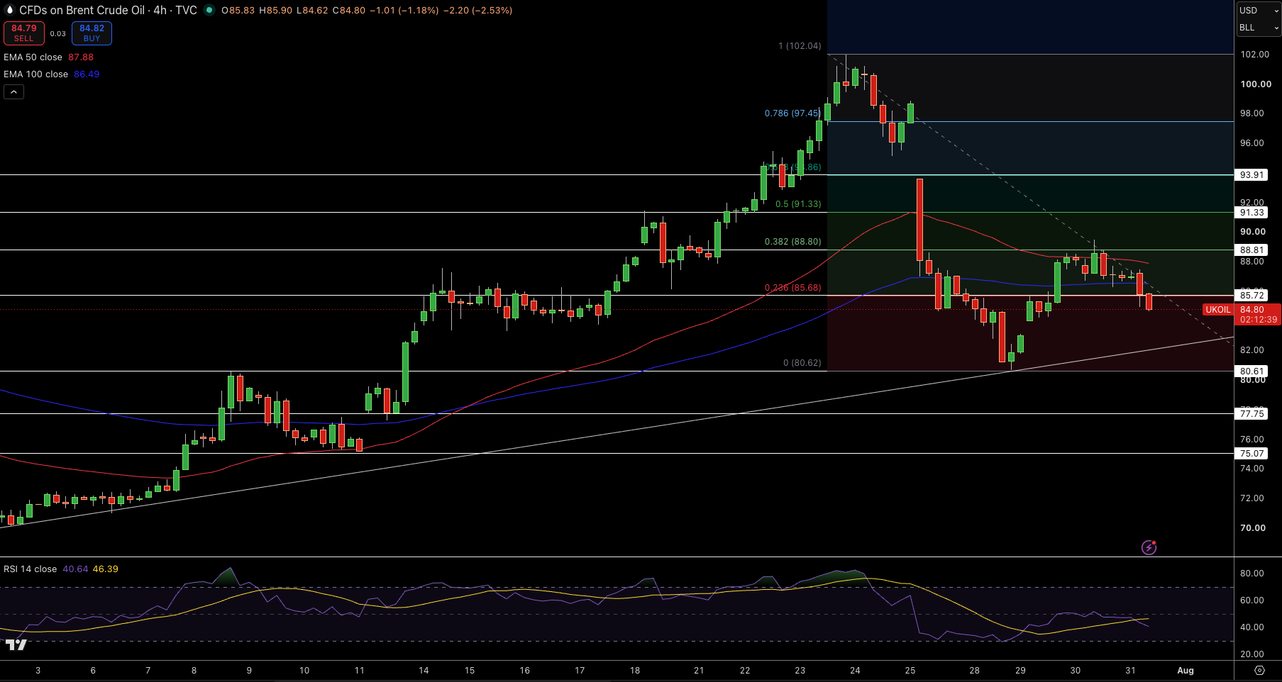The image size is (1282, 682).
Task: Click the 88.81 horizontal line price label
Action: [x=1252, y=250]
